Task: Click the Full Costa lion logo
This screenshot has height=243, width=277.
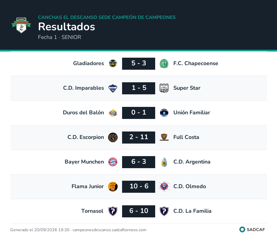Action: click(x=164, y=137)
